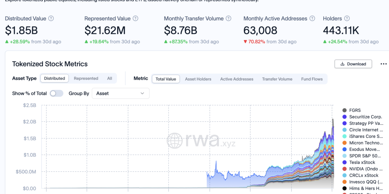Switch metric to Active Addresses

click(x=237, y=79)
